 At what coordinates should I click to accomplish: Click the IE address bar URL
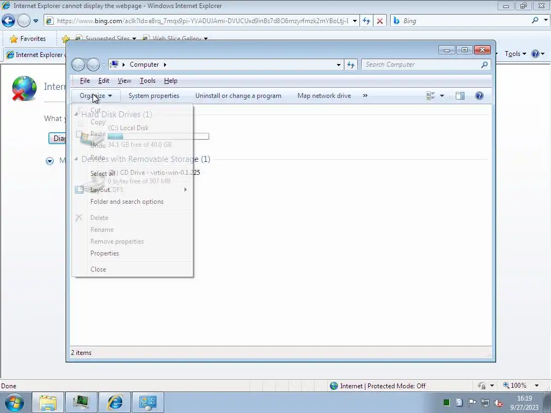(202, 21)
